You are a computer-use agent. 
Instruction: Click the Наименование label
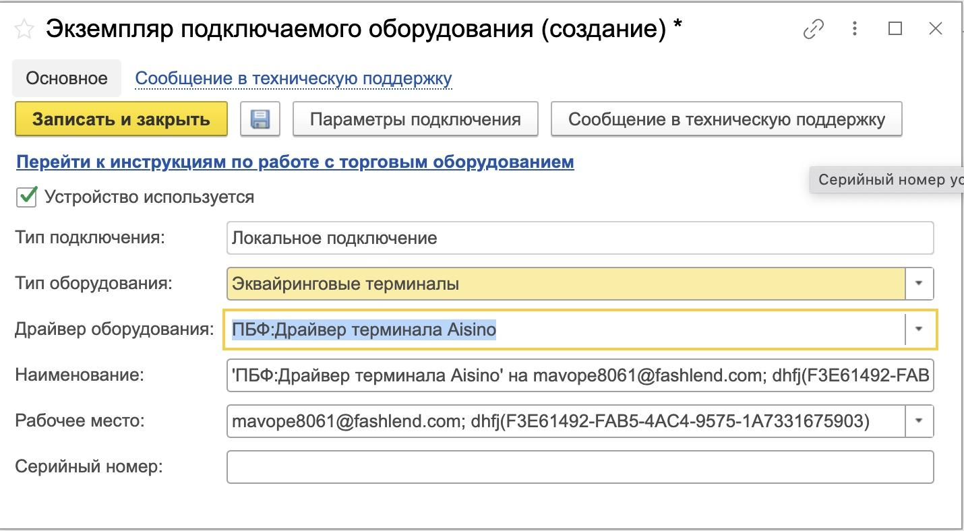click(x=80, y=375)
